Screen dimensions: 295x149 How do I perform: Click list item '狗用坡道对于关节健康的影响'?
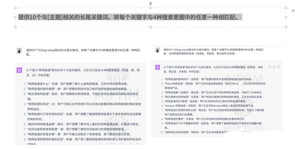click(x=213, y=126)
